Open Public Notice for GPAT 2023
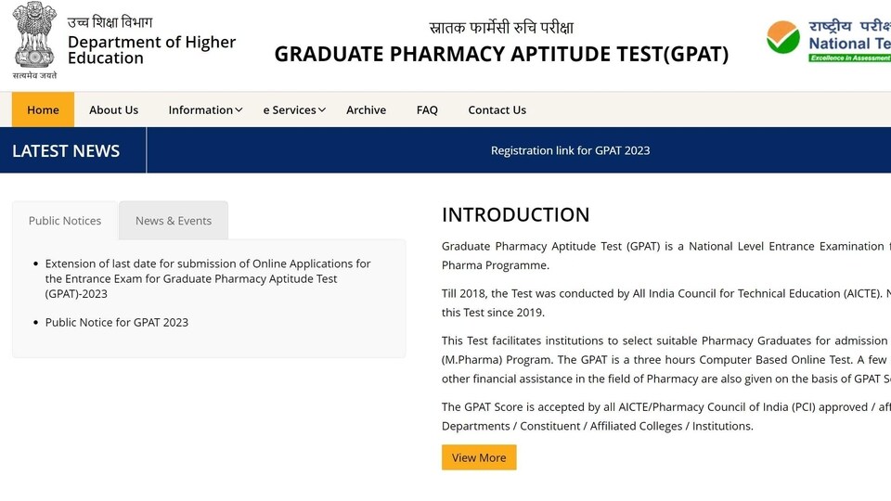 point(117,322)
